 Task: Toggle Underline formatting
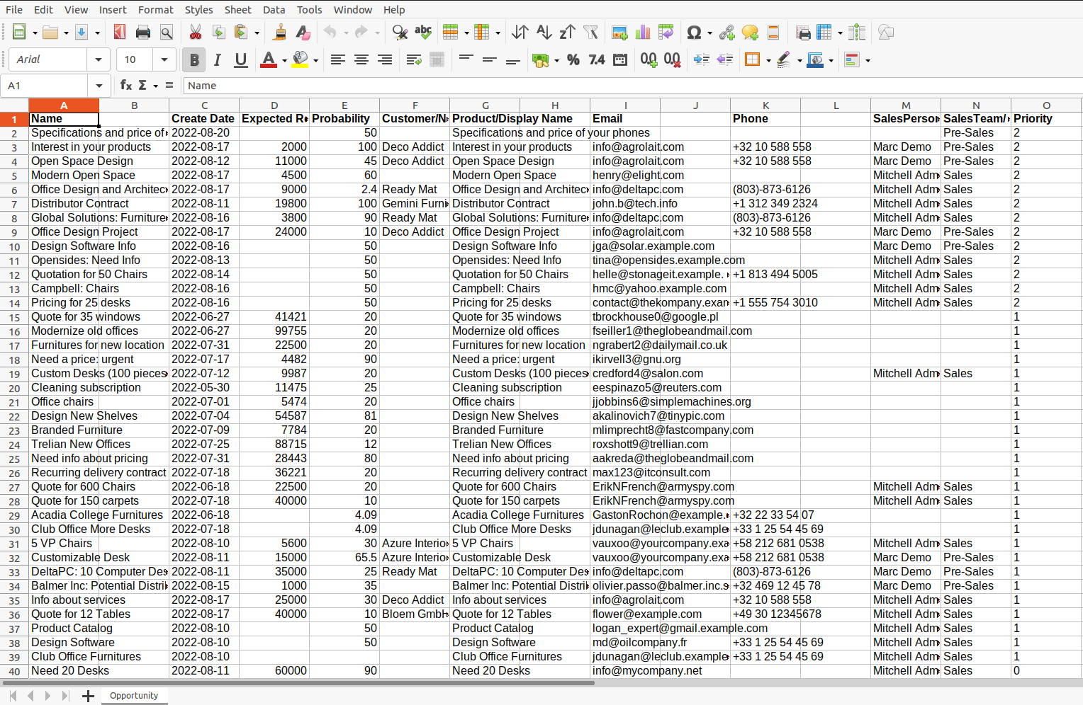point(241,59)
